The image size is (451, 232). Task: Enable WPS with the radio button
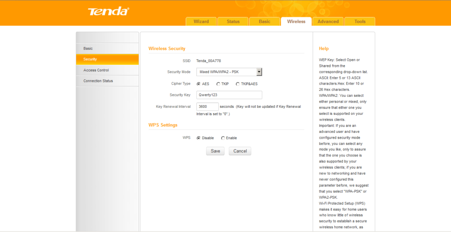[x=223, y=138]
